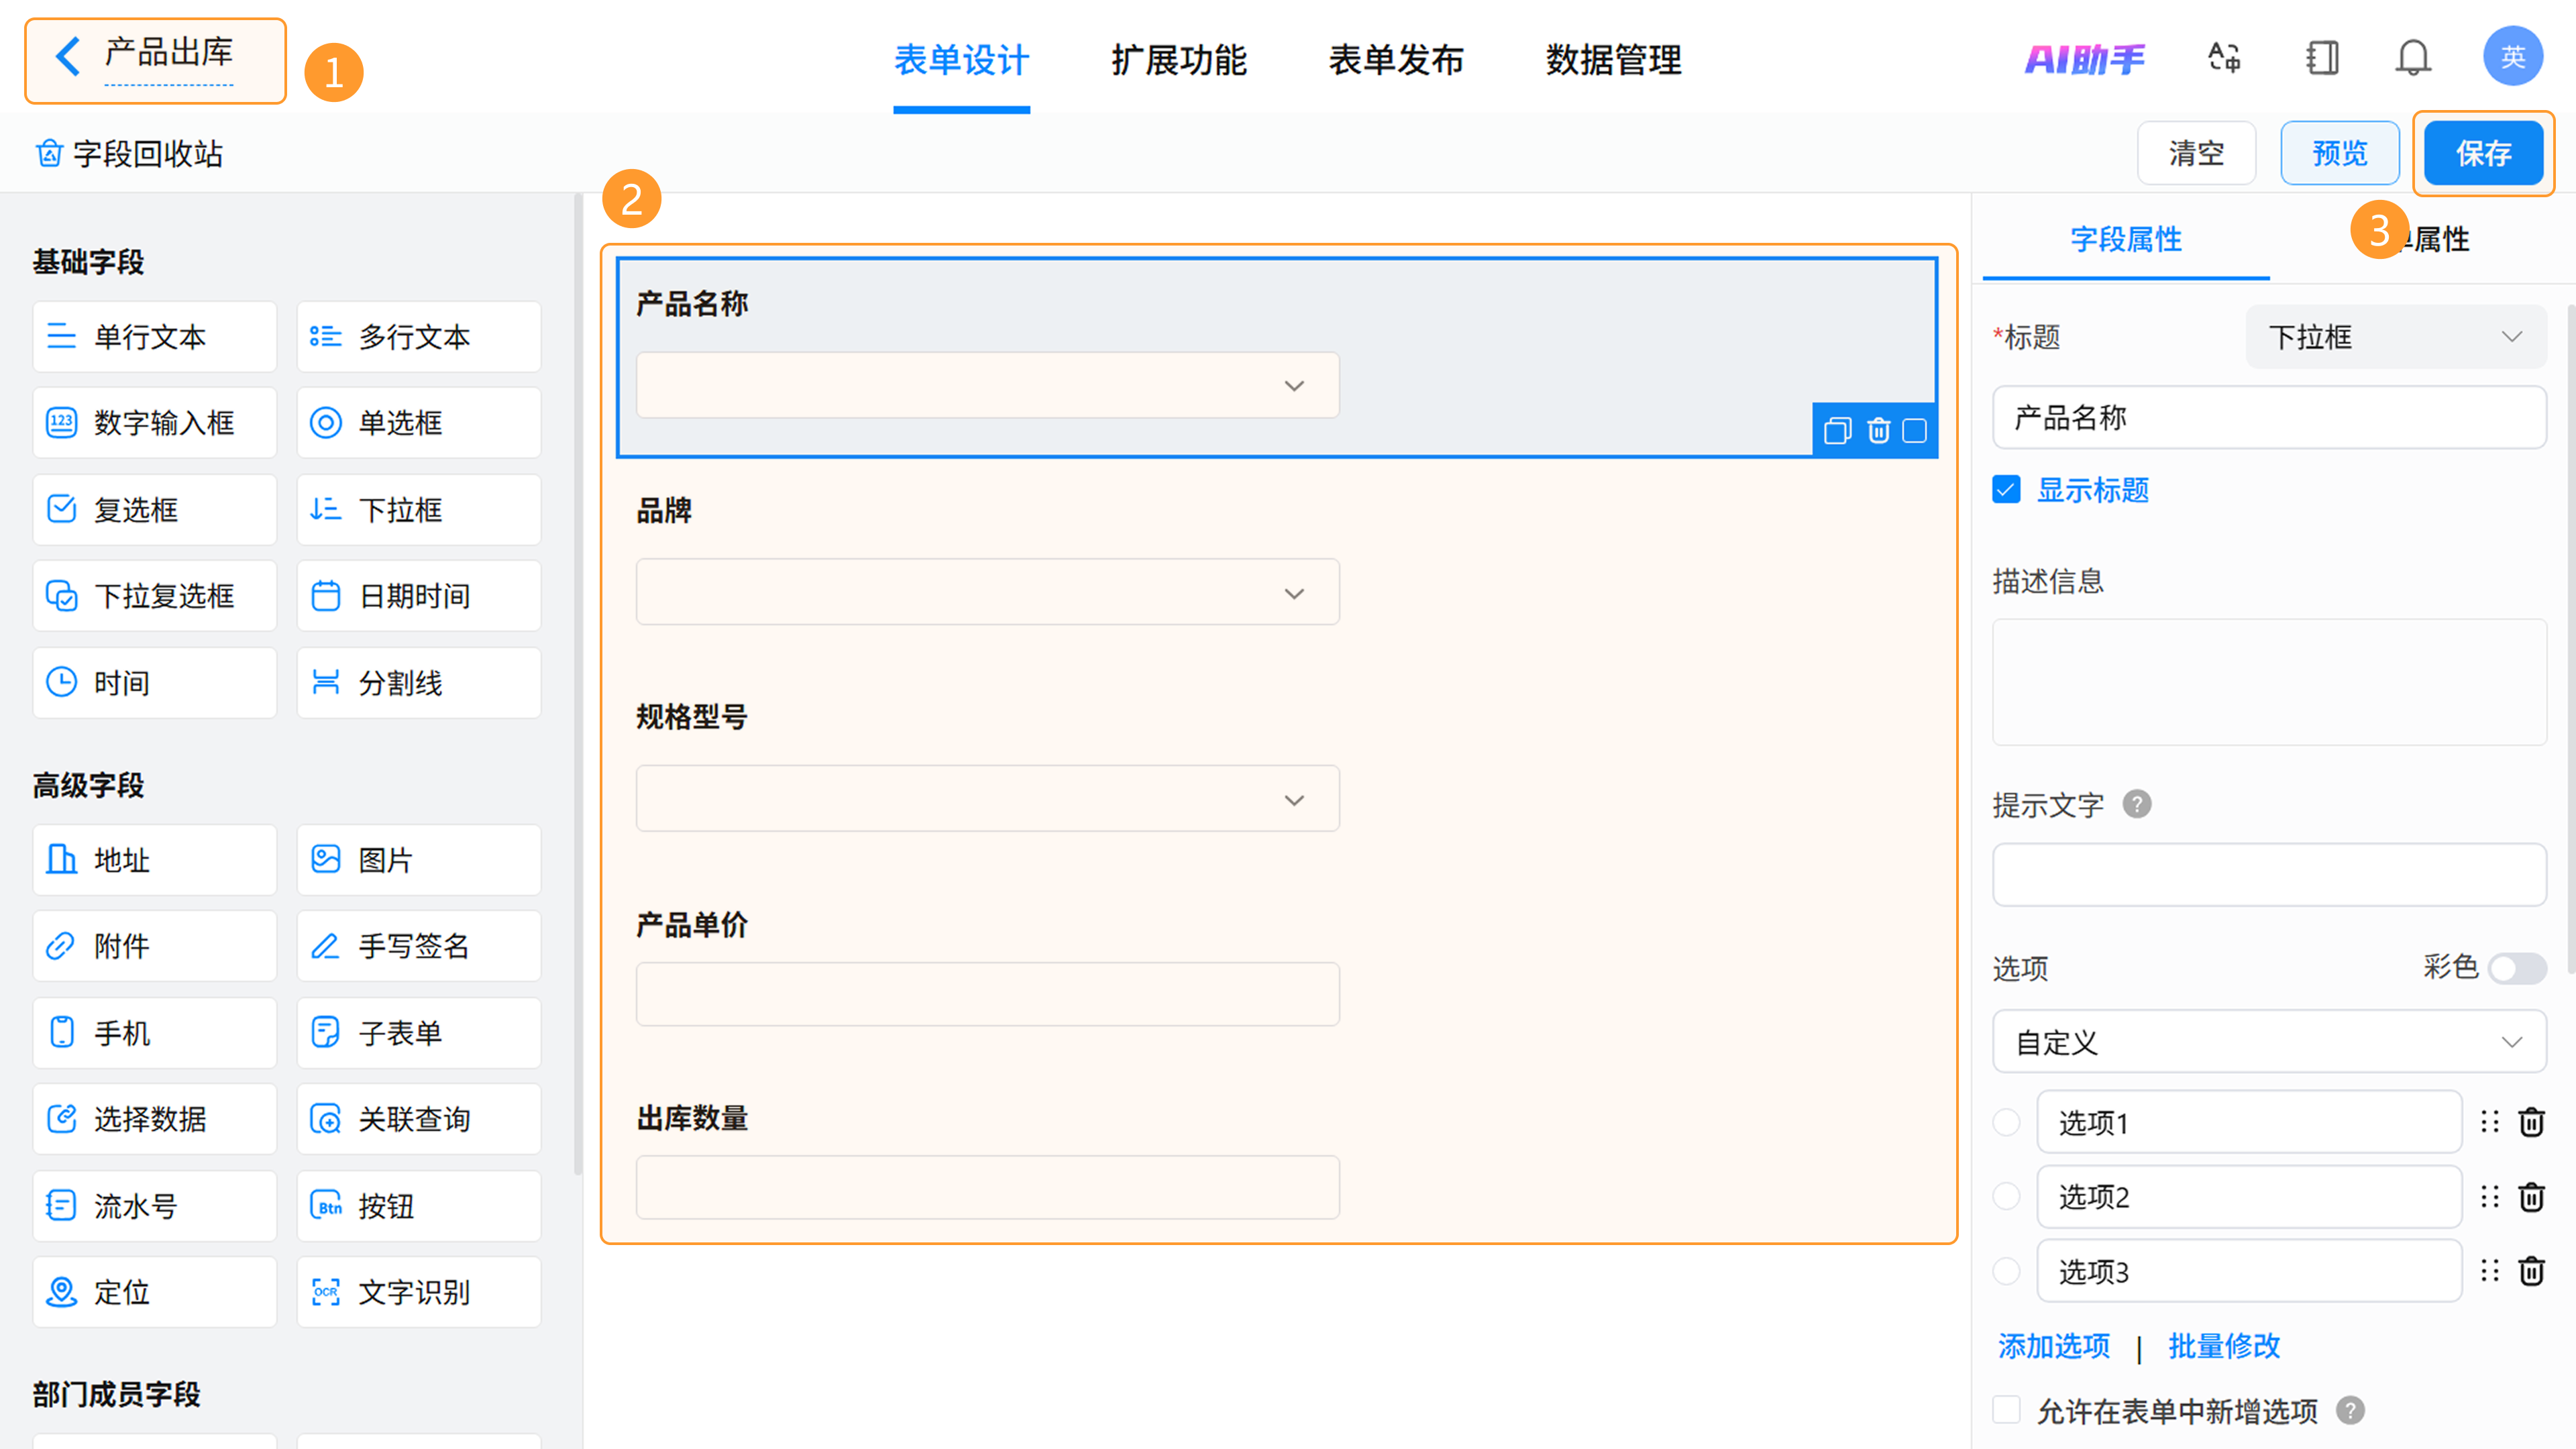Switch to the 扩展功能 tab
This screenshot has width=2576, height=1449.
pyautogui.click(x=1178, y=60)
